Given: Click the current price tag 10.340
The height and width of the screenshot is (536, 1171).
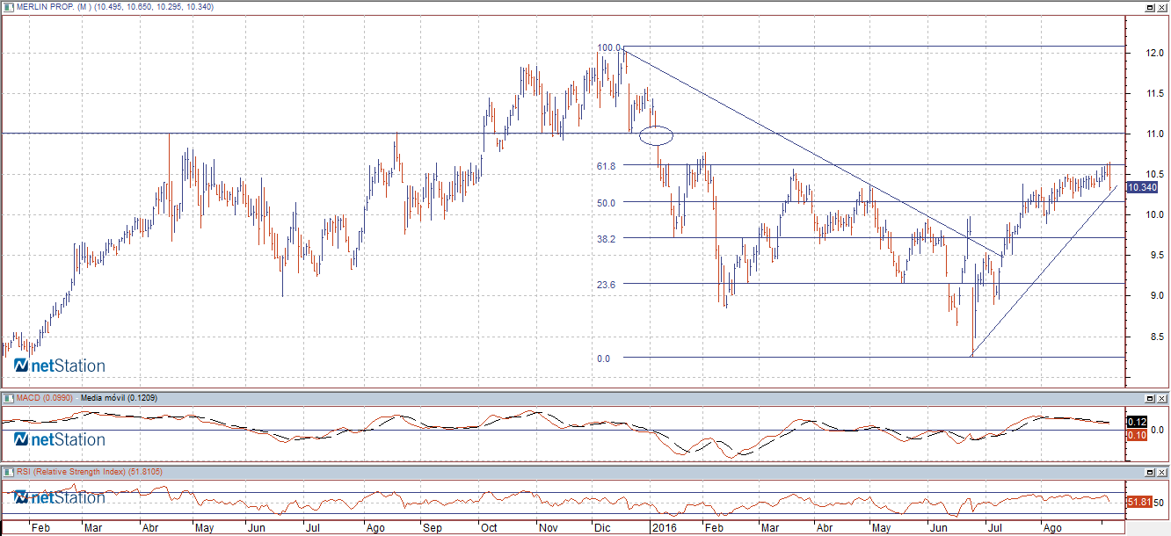Looking at the screenshot, I should pyautogui.click(x=1141, y=187).
